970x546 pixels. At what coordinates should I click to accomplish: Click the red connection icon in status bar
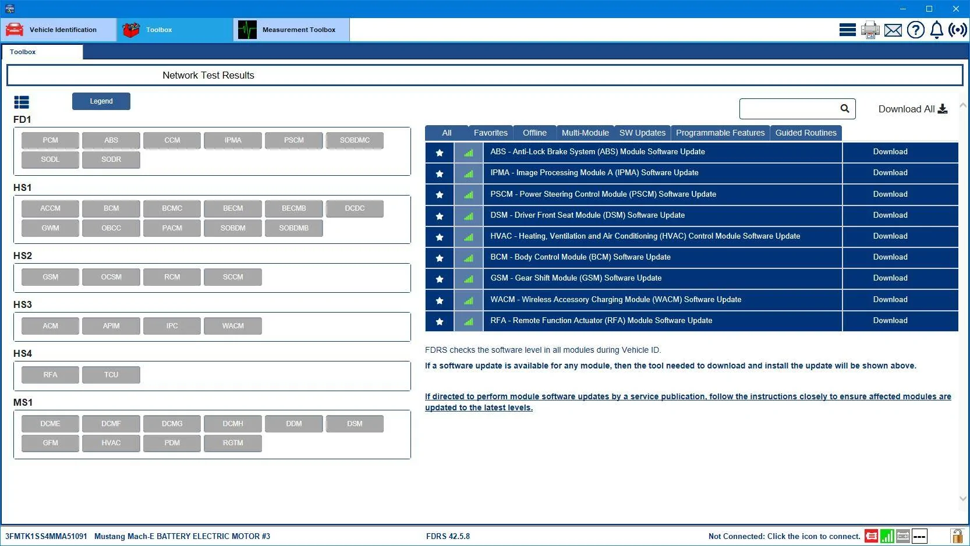[871, 536]
